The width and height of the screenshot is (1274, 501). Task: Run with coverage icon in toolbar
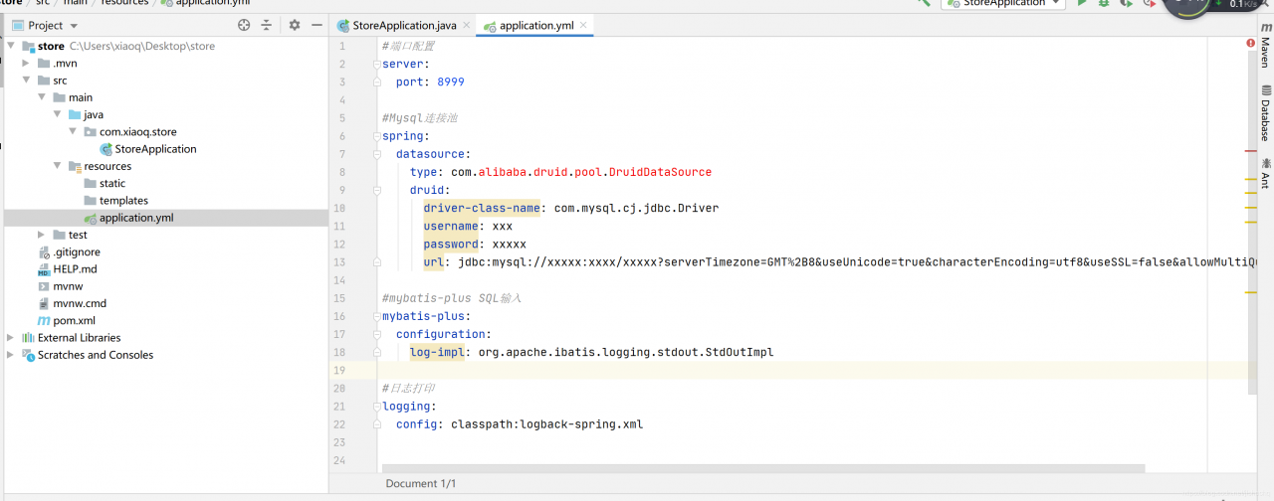(1127, 4)
